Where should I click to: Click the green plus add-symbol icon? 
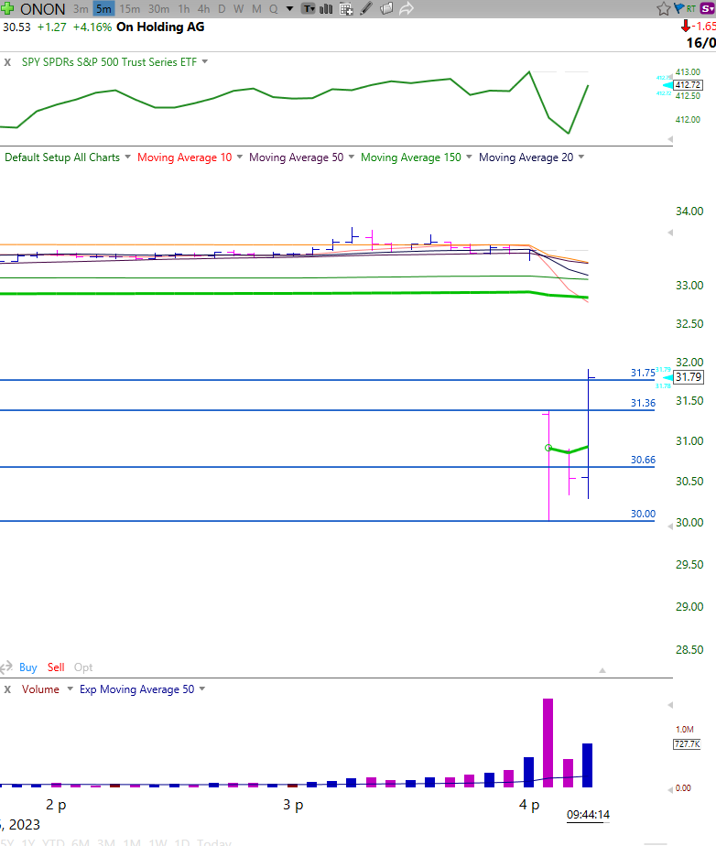7,8
